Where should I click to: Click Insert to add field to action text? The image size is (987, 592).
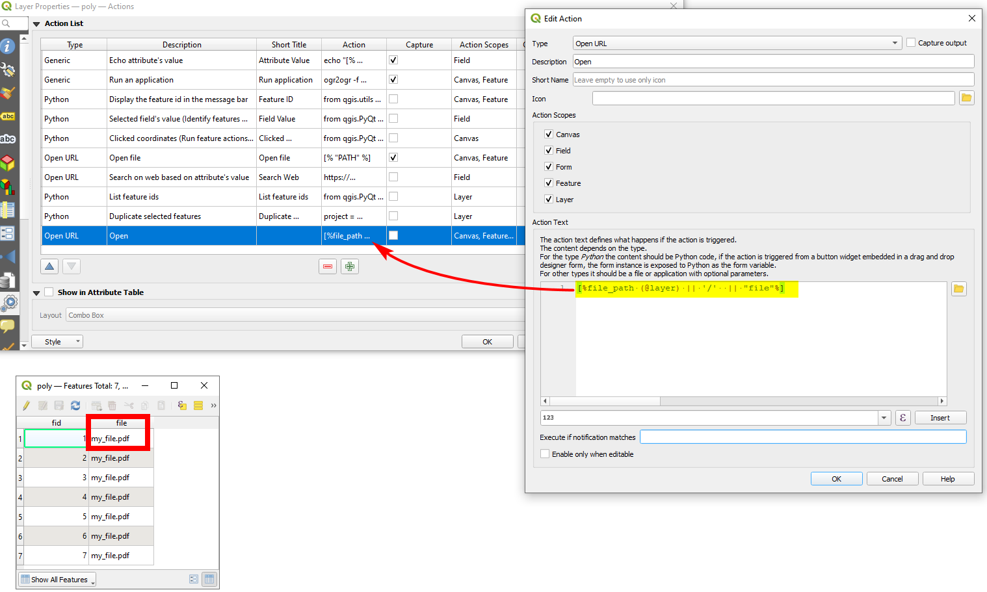pos(940,418)
